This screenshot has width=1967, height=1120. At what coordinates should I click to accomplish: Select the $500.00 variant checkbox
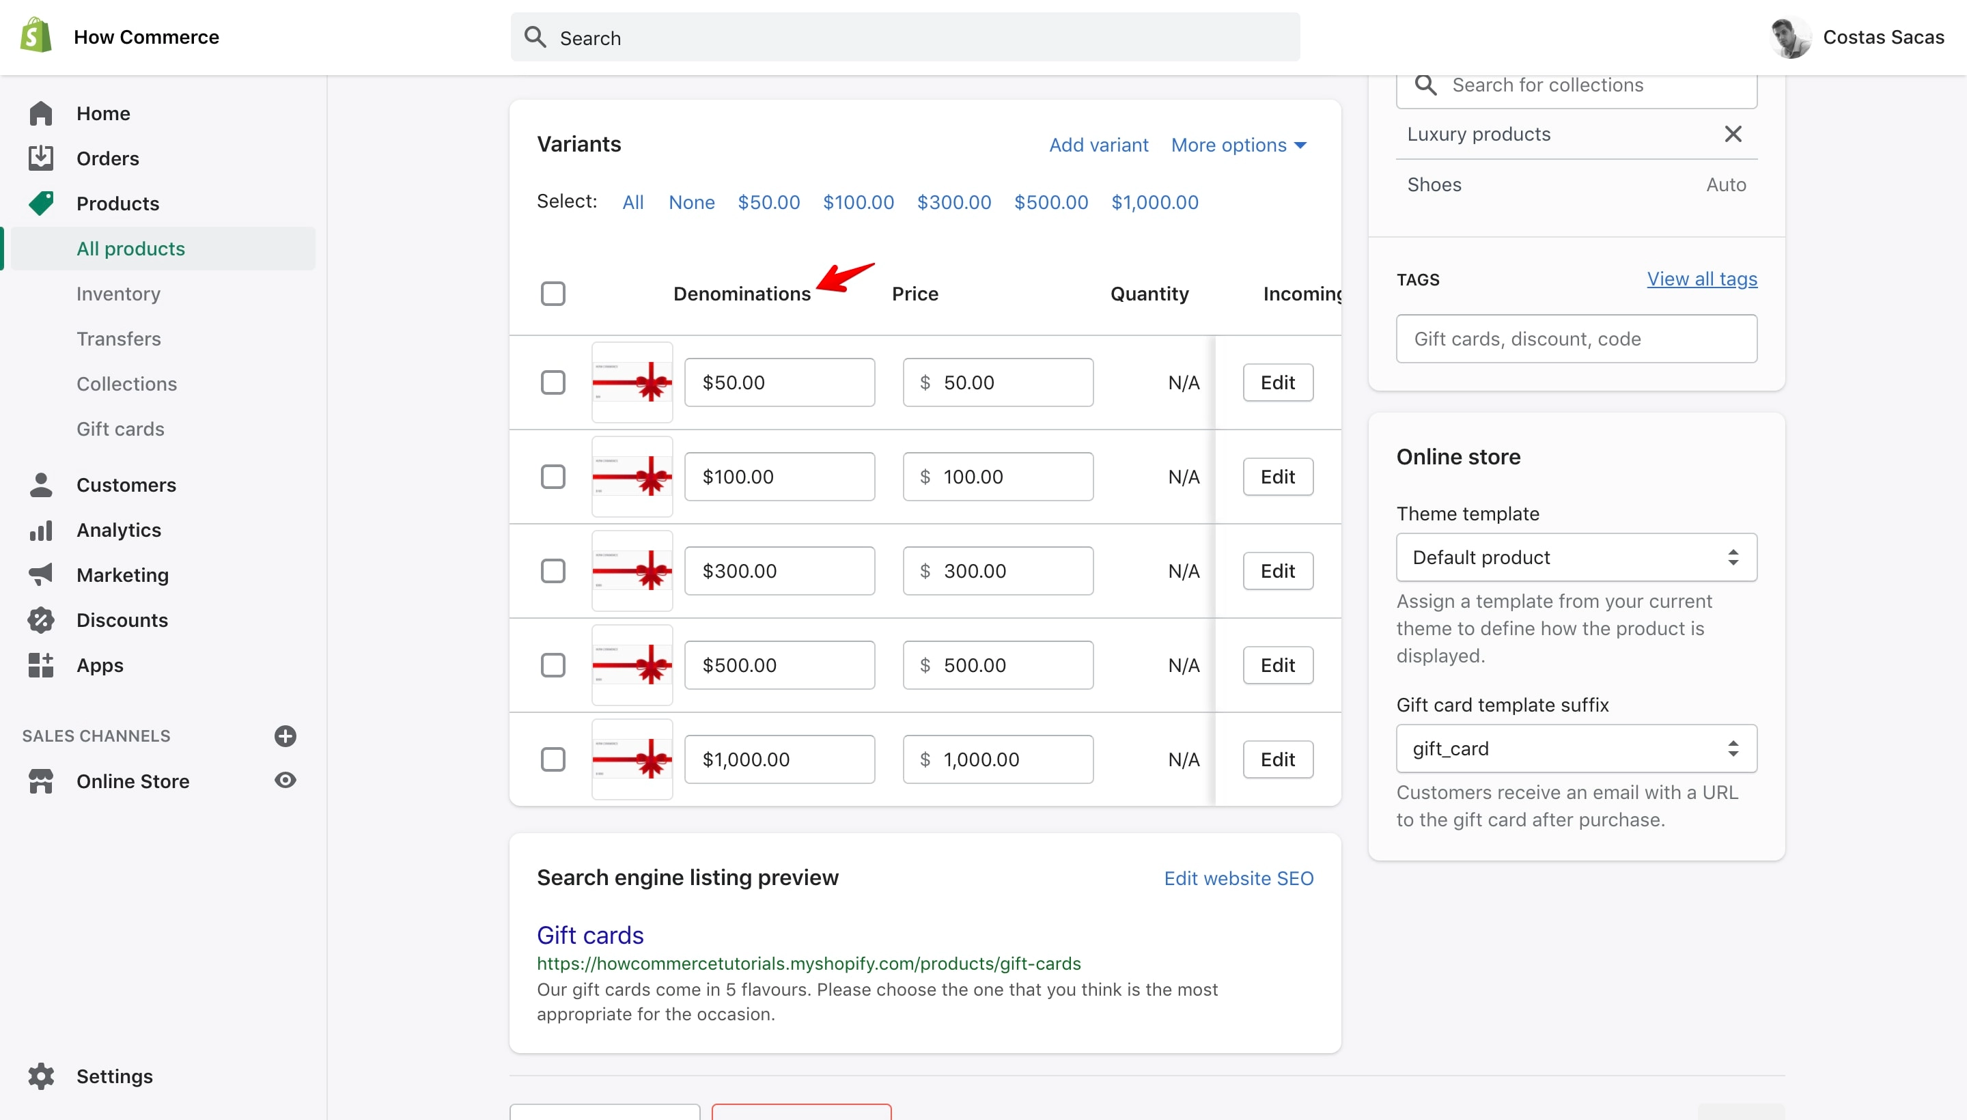[553, 664]
